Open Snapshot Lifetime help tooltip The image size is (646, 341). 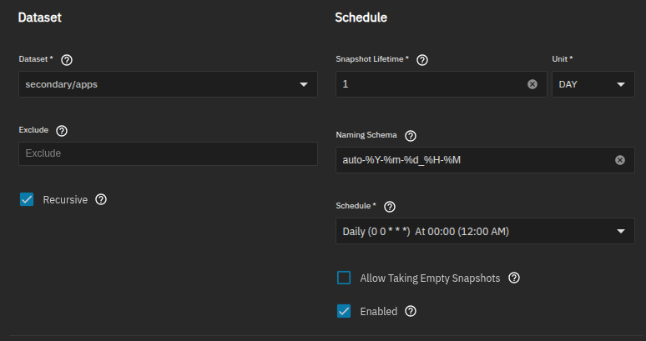[422, 60]
